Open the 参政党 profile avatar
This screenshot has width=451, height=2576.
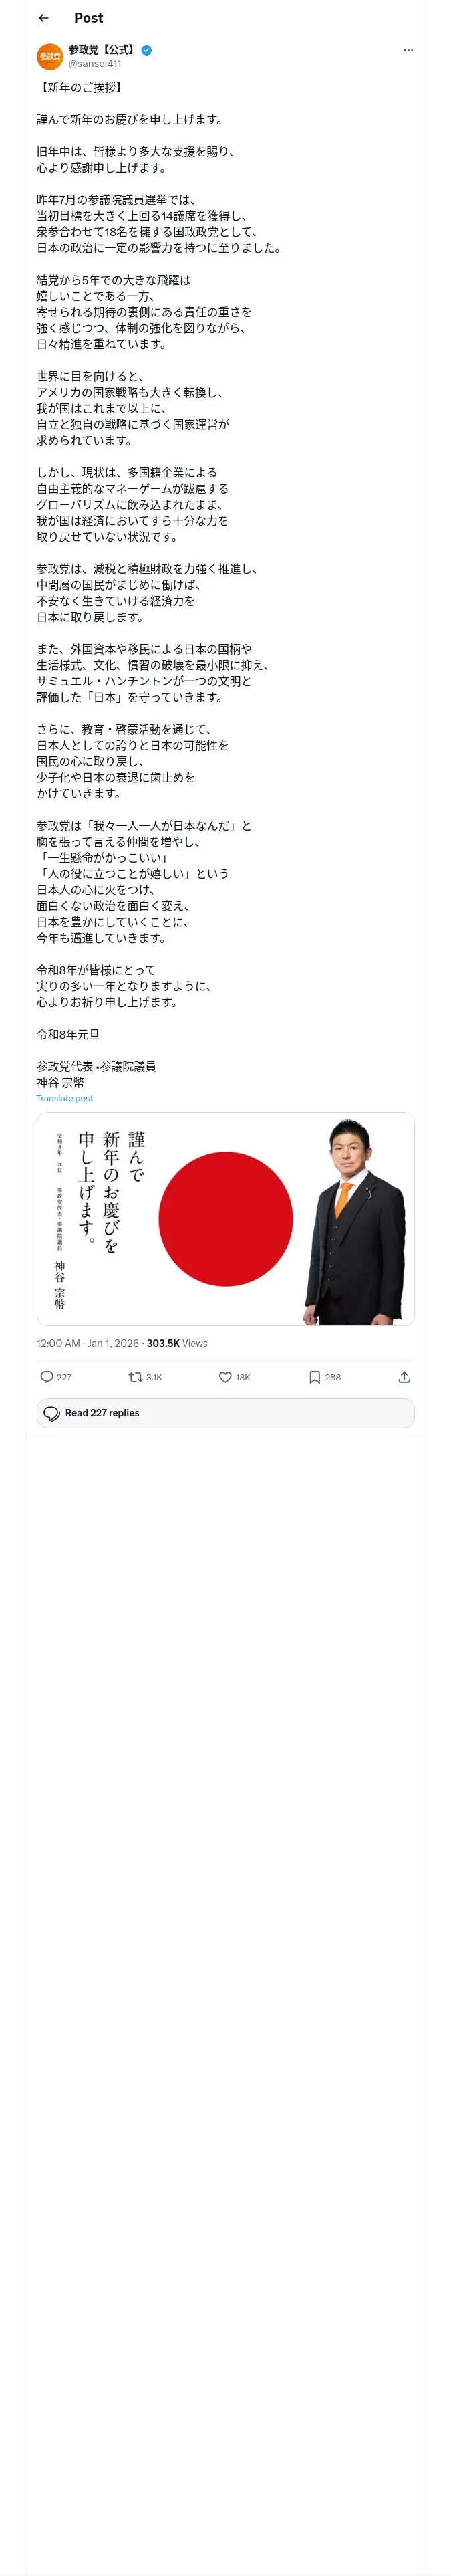pos(50,56)
